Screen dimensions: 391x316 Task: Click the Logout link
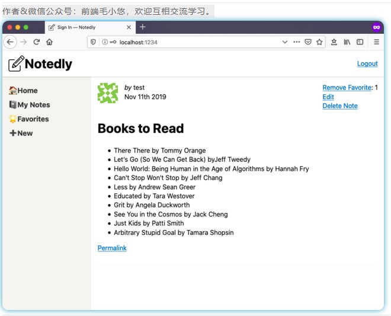pos(367,63)
